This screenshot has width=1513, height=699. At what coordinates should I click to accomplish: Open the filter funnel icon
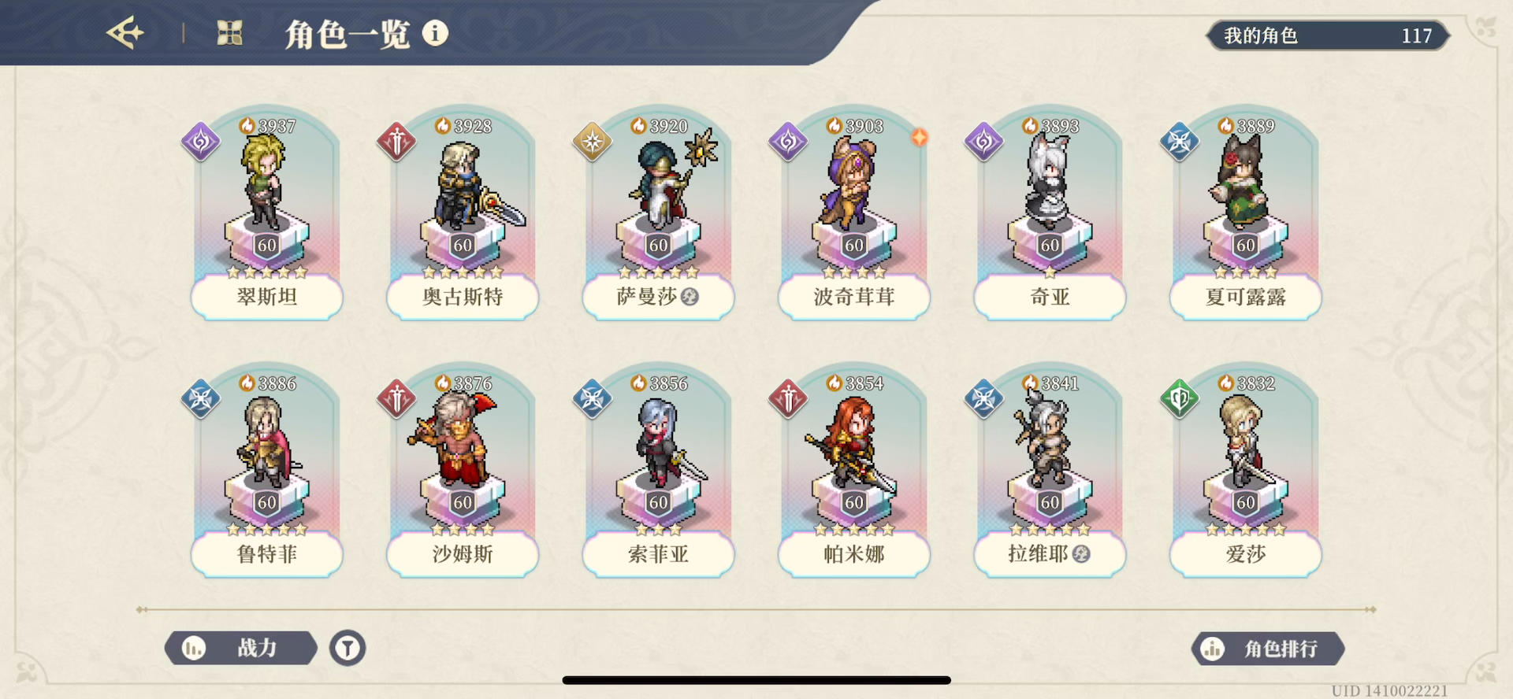(x=348, y=648)
